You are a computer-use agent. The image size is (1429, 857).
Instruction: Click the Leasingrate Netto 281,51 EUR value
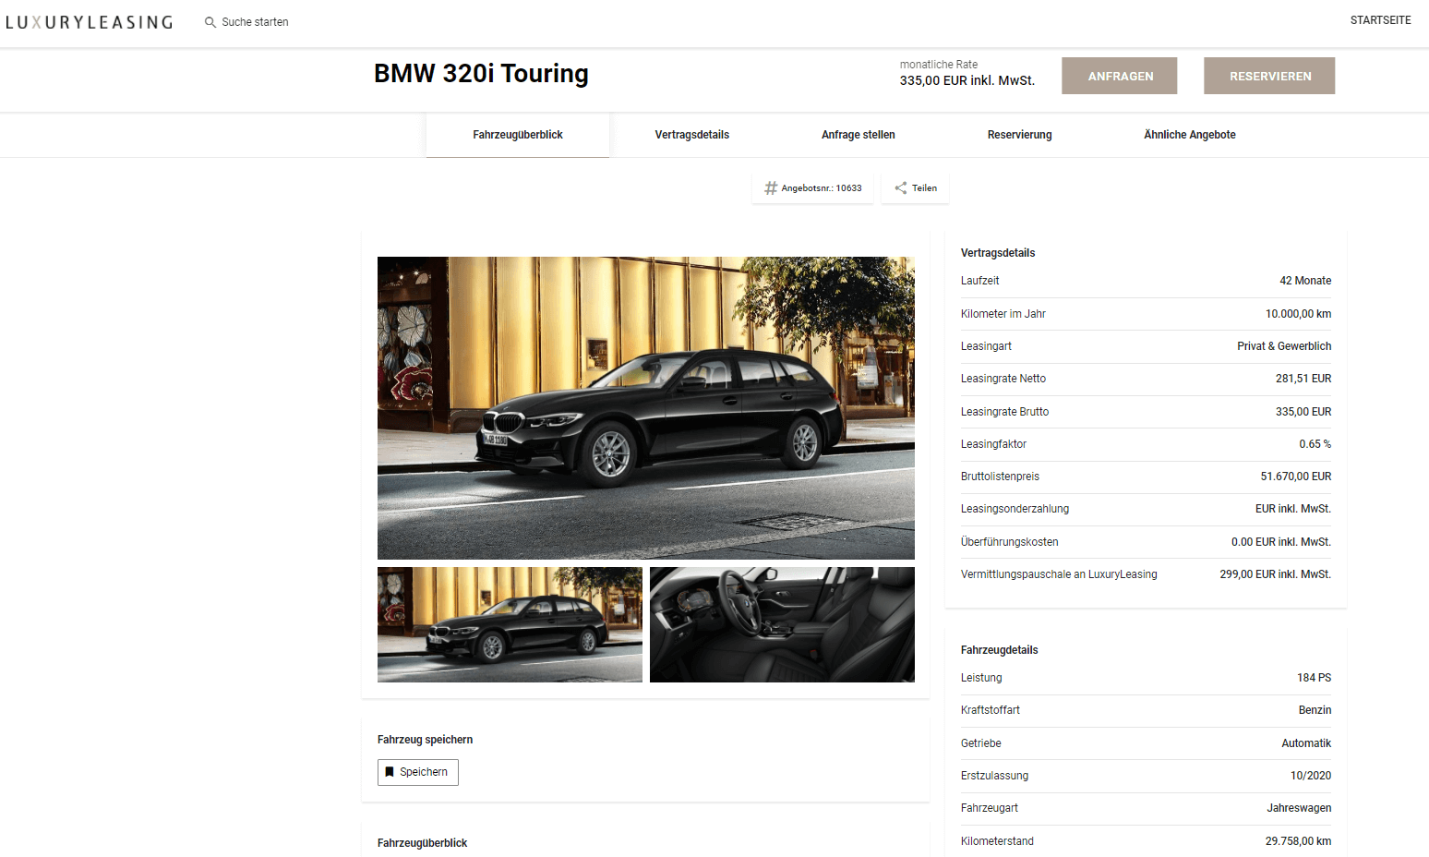[x=1303, y=379]
